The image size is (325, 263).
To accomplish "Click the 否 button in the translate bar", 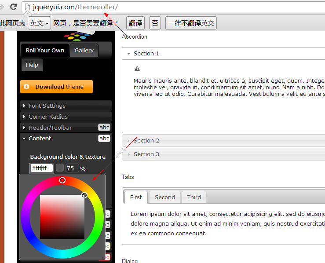I will pos(155,23).
